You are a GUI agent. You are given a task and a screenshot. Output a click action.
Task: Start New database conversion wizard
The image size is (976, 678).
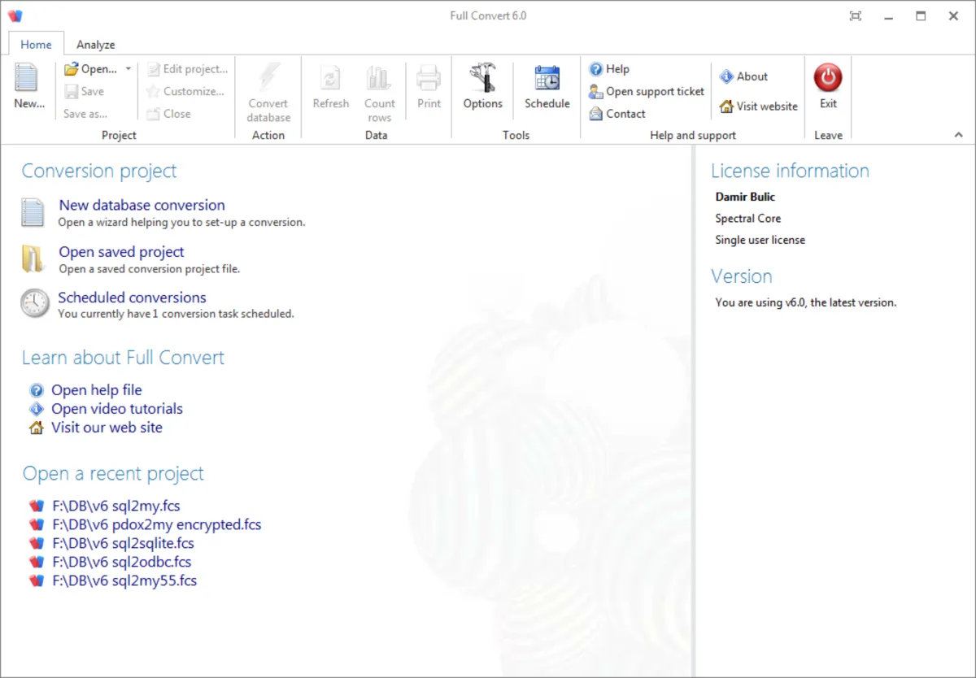(142, 205)
